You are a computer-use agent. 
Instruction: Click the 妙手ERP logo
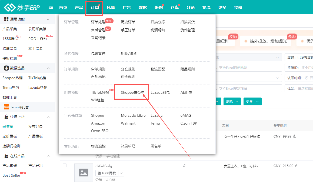[x=22, y=7]
